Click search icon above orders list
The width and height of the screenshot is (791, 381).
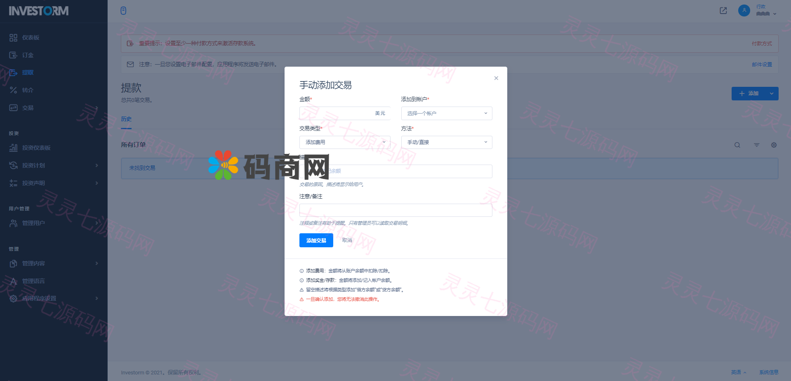[x=737, y=145]
